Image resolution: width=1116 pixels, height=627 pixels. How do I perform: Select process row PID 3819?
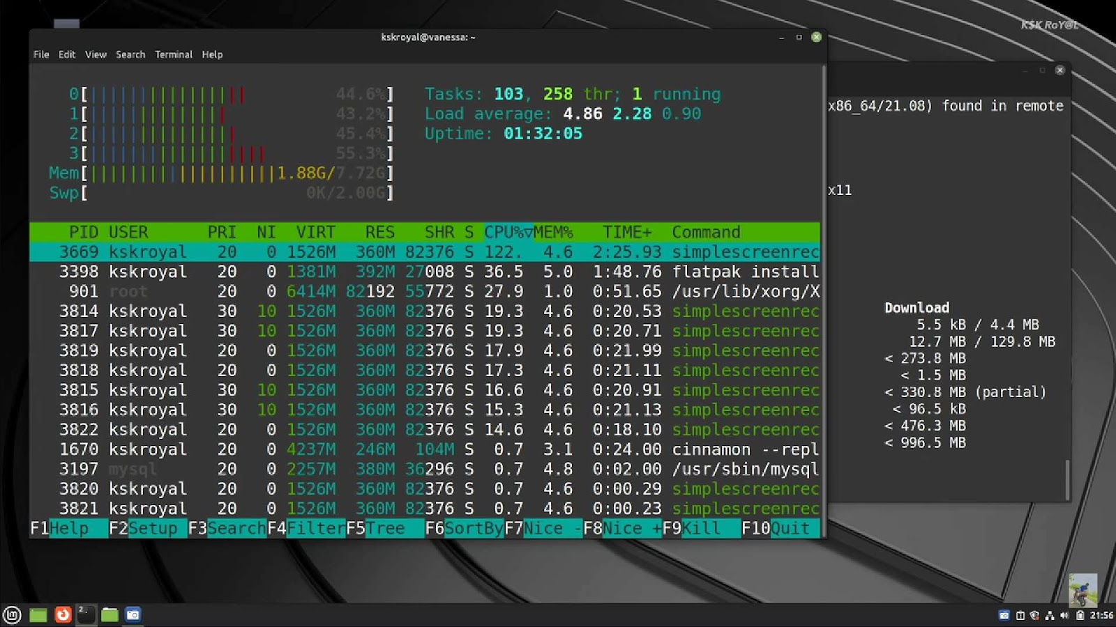coord(425,350)
